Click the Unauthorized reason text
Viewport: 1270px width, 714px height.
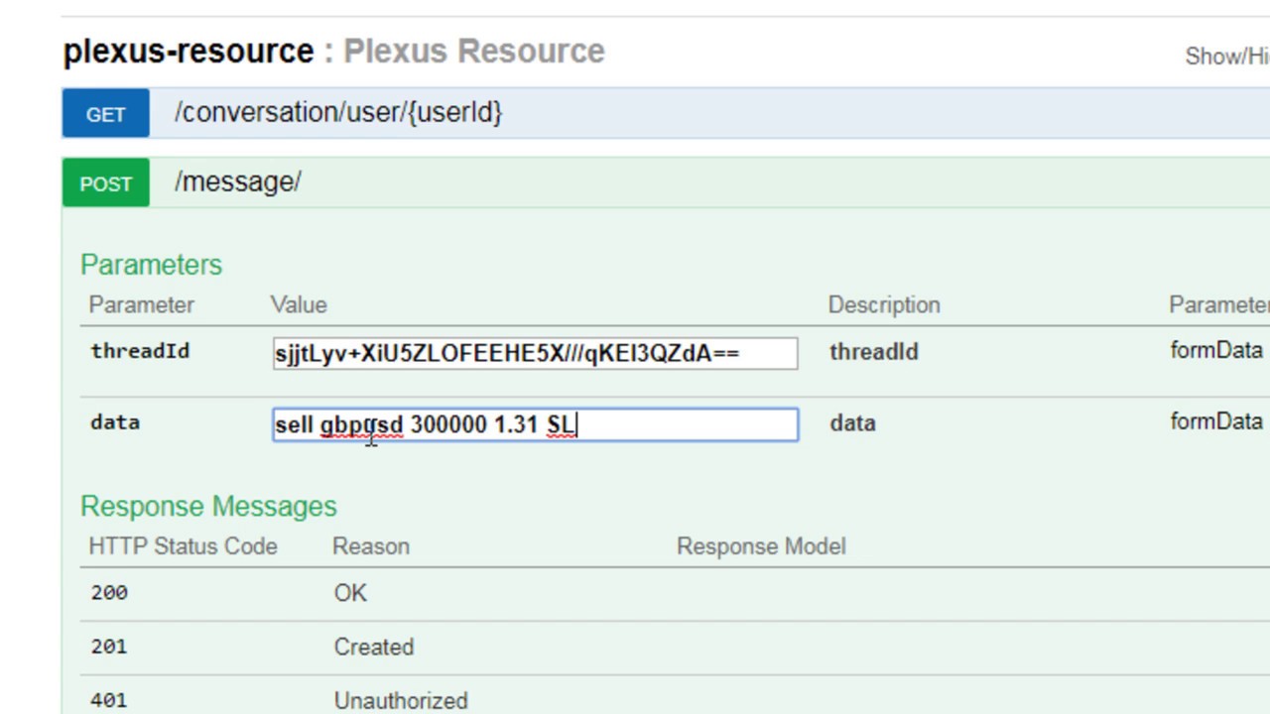(401, 700)
